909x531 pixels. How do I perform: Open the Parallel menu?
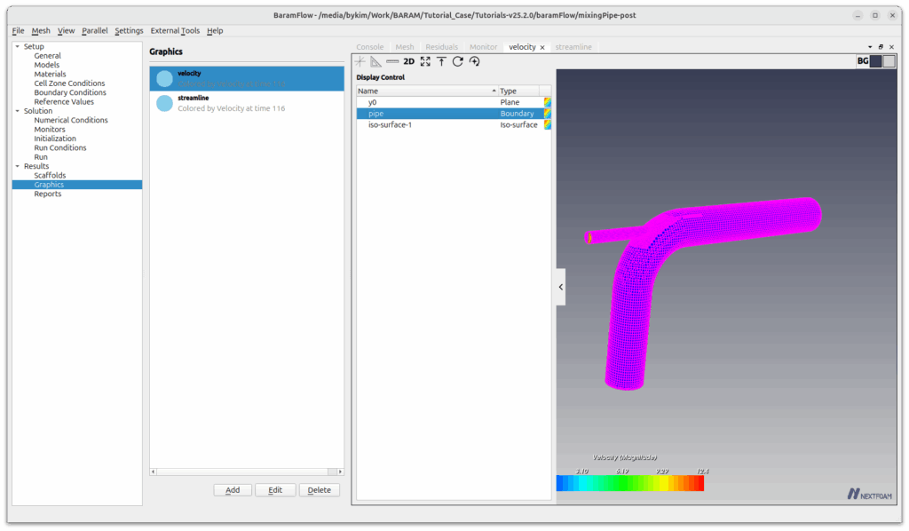click(x=94, y=31)
